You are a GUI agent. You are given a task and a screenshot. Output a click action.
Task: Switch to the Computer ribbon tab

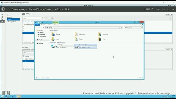[x=43, y=25]
